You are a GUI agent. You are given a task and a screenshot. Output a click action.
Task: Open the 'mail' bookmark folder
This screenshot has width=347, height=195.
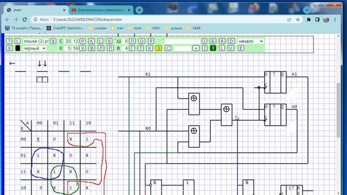point(117,28)
